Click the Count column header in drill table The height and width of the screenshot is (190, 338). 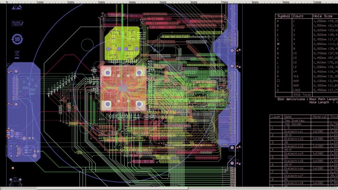point(298,16)
